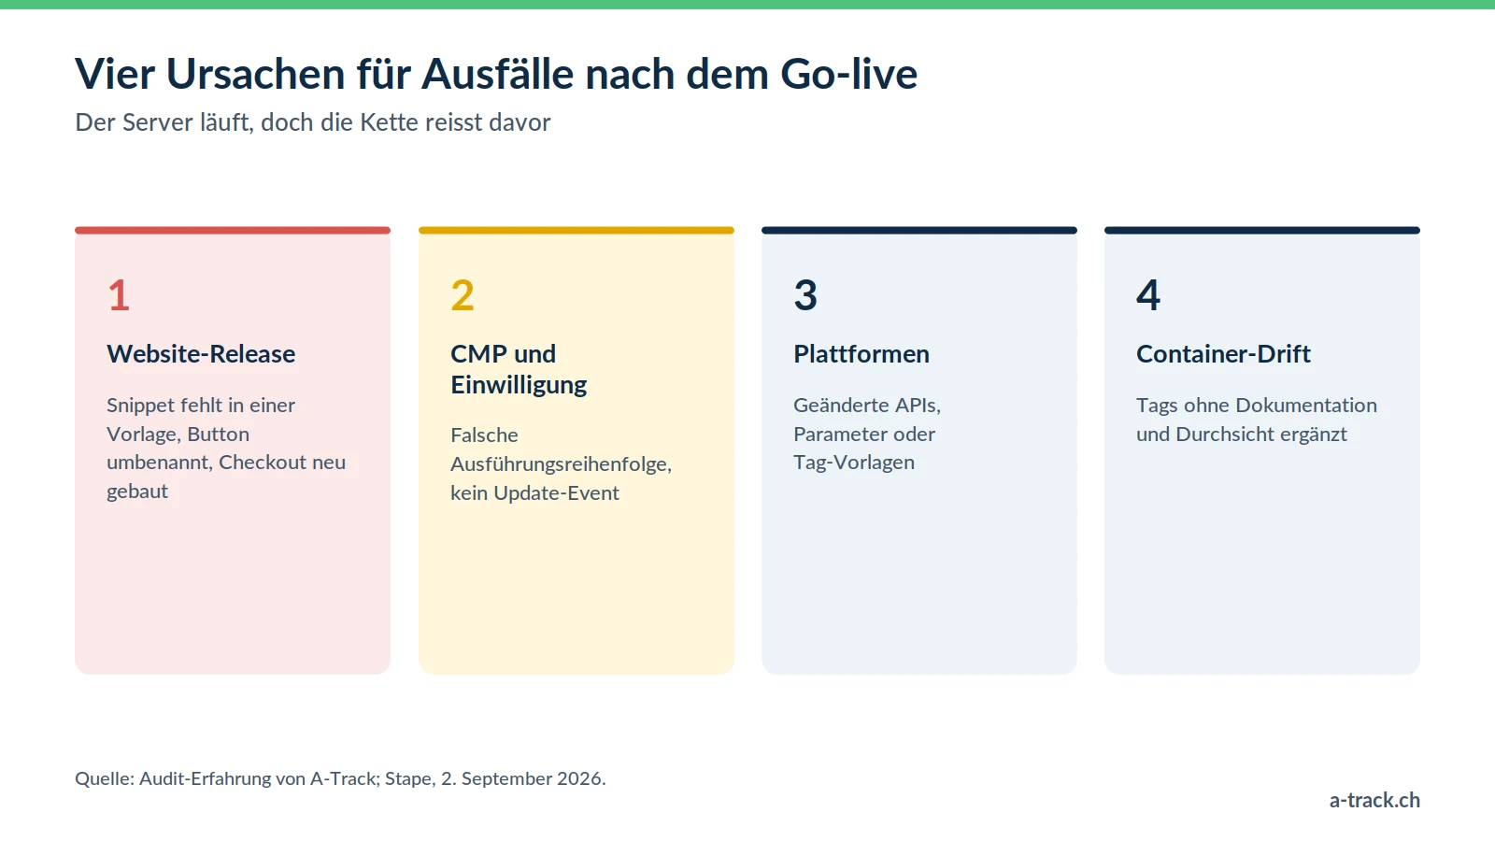Click the yellow number 2
The width and height of the screenshot is (1495, 841).
click(x=463, y=295)
